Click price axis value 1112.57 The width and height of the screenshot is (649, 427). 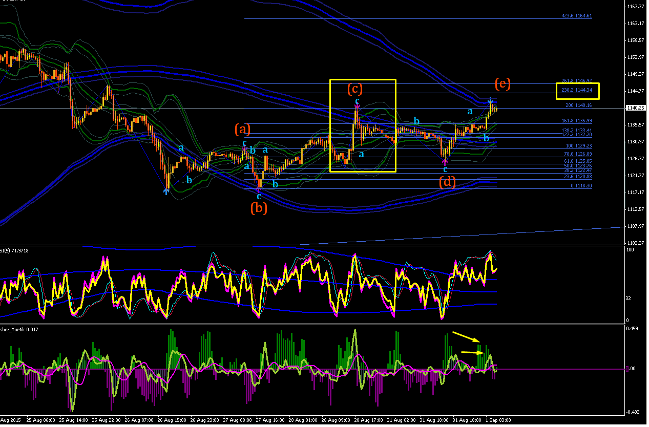636,209
